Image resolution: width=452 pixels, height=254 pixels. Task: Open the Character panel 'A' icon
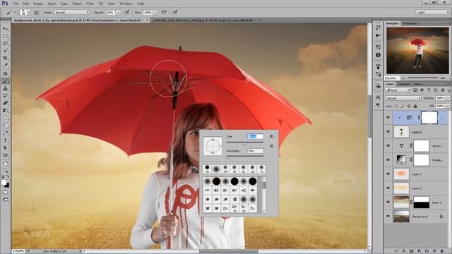tap(378, 97)
